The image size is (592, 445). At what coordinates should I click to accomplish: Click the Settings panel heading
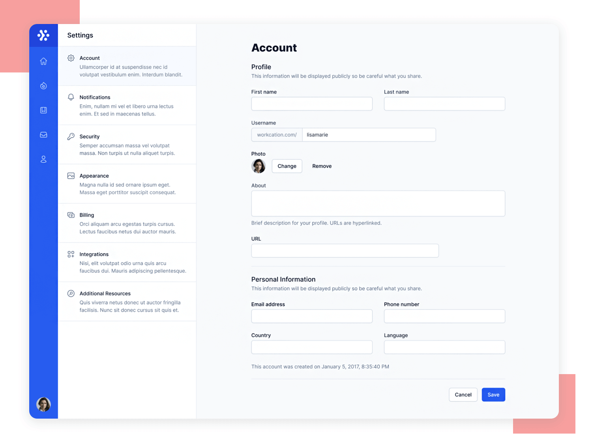(80, 35)
